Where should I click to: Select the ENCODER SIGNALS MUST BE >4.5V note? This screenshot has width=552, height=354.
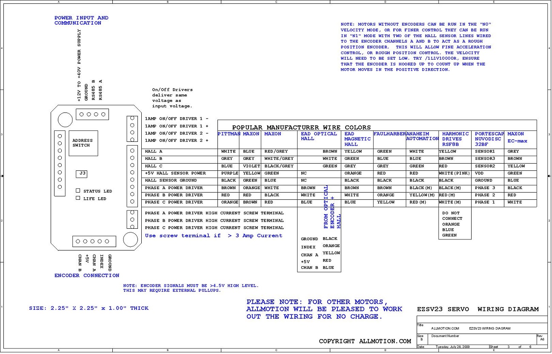(x=191, y=288)
